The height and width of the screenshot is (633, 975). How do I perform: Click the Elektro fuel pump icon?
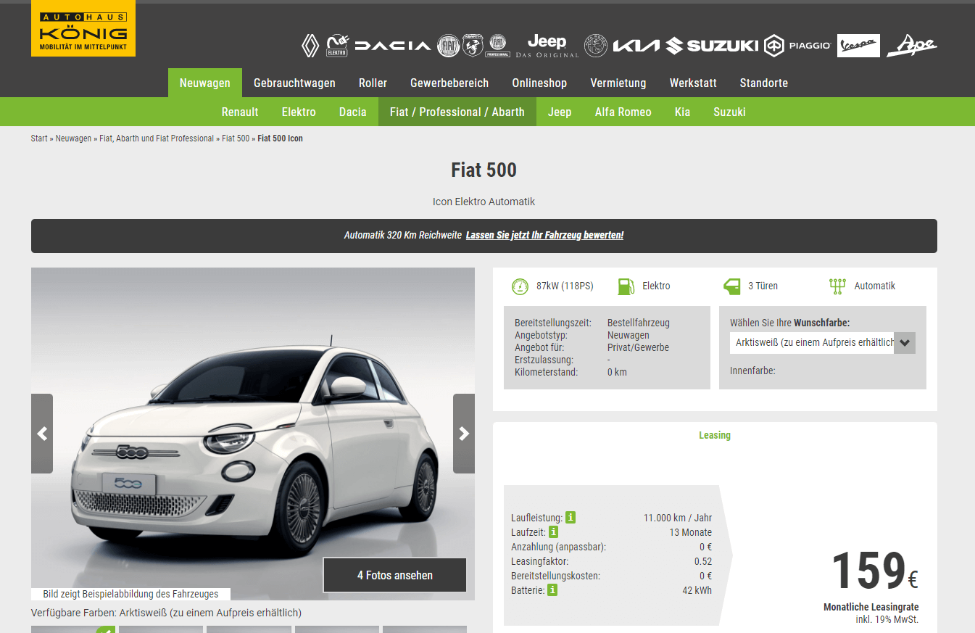click(x=626, y=286)
